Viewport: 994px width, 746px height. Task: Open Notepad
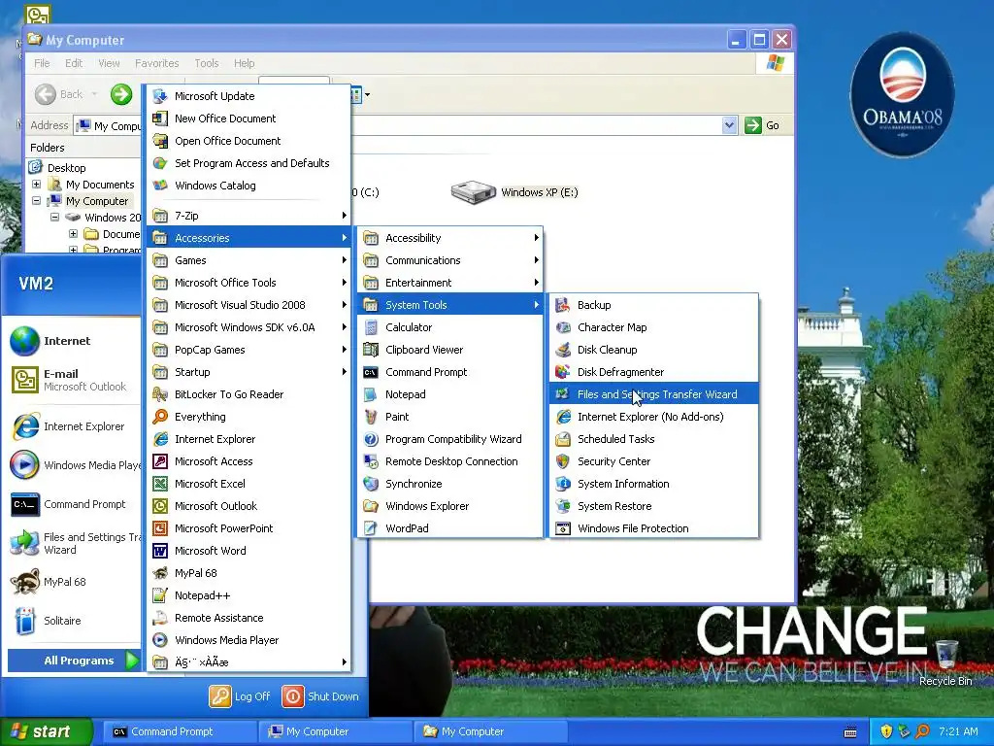point(450,394)
